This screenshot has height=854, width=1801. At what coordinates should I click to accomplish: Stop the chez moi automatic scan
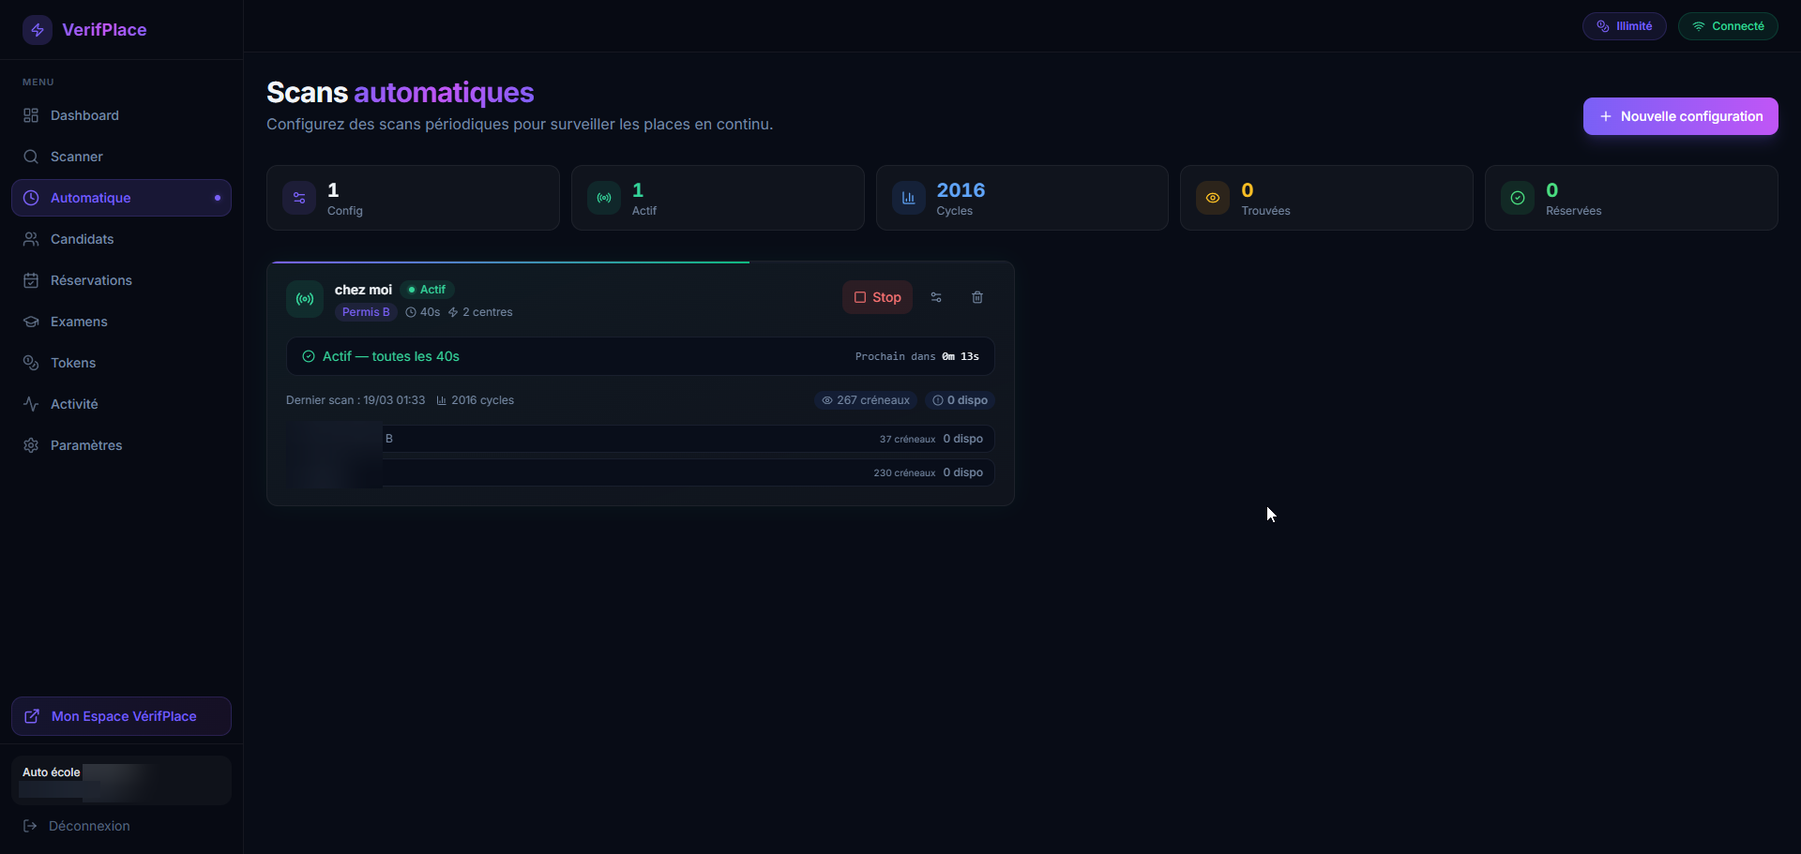tap(877, 297)
